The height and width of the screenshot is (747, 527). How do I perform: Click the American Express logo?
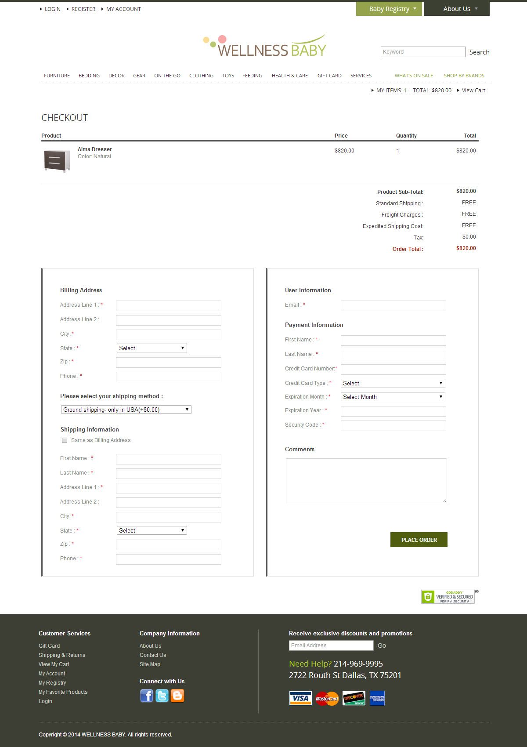(x=377, y=698)
